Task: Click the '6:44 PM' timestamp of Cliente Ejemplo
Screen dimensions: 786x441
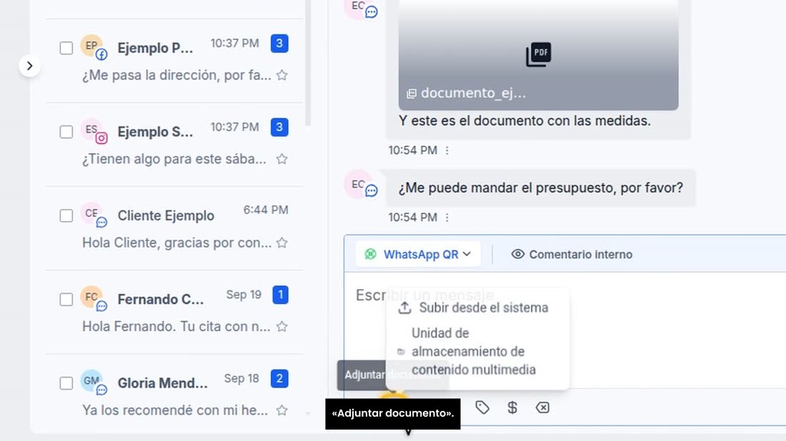Action: point(266,210)
